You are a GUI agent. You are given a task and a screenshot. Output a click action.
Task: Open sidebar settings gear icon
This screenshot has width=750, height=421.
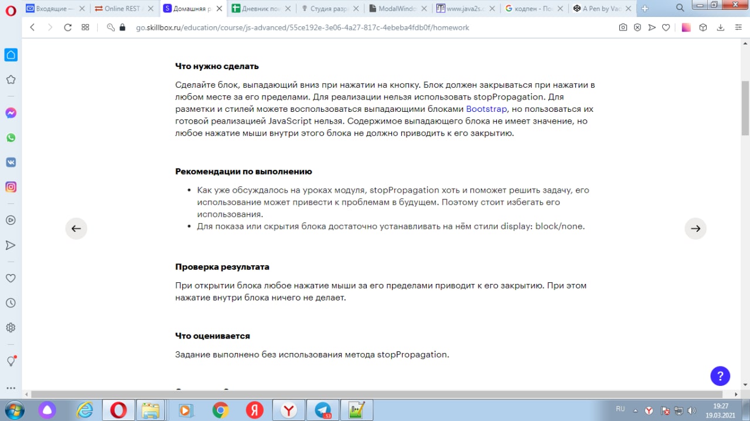[x=11, y=327]
